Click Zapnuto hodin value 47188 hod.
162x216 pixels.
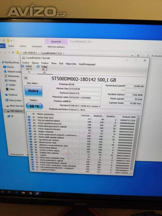tap(133, 103)
